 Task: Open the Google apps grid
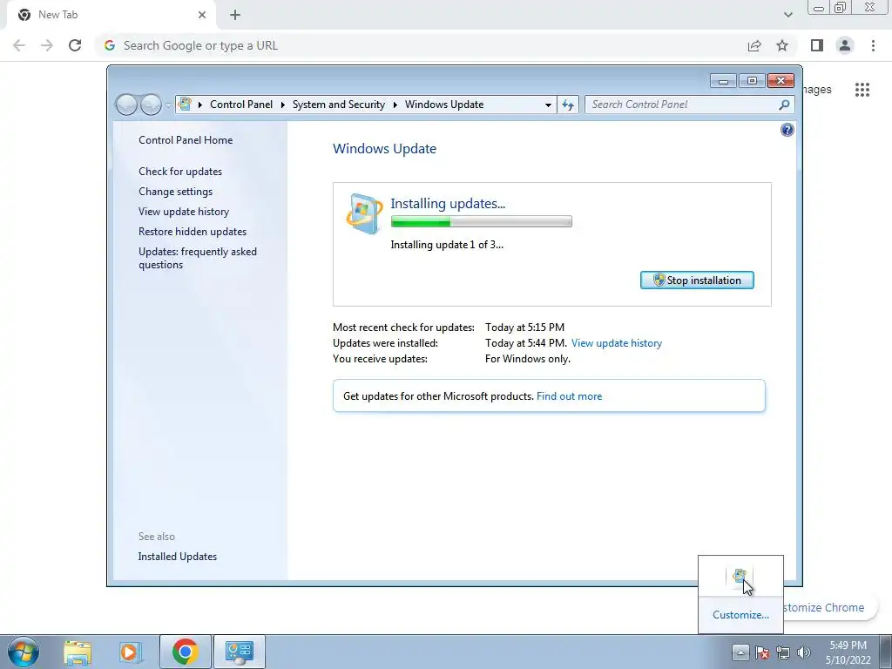click(862, 90)
